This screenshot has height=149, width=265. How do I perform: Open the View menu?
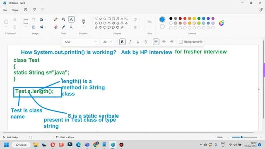click(15, 10)
